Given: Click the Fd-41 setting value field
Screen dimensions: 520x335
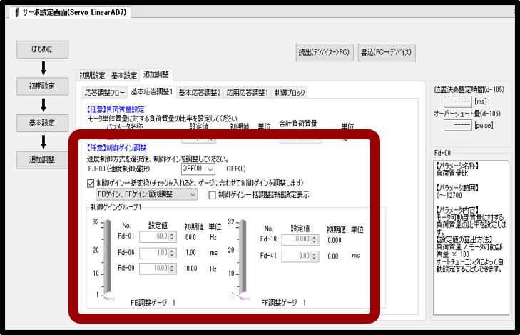Looking at the screenshot, I should (x=295, y=255).
